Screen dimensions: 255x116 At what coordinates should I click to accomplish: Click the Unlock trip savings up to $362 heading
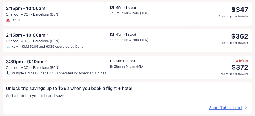[x=69, y=89]
